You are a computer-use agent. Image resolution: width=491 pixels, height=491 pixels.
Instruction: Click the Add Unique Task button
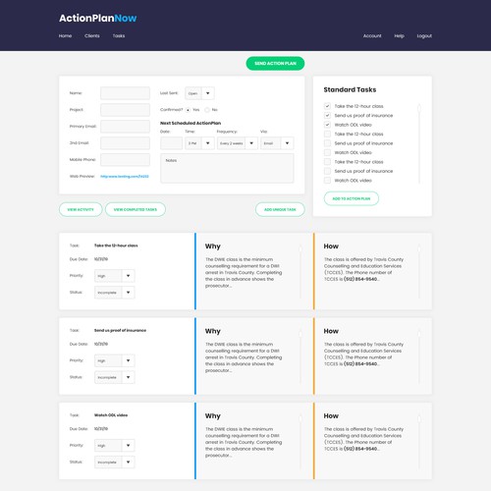[280, 209]
